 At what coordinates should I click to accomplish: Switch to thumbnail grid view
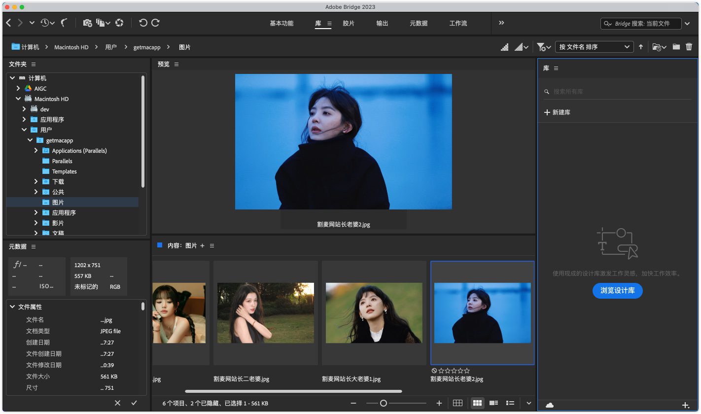(477, 403)
